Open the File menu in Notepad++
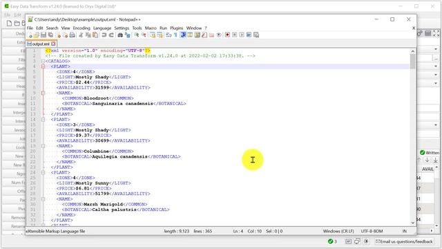This screenshot has width=442, height=249. pyautogui.click(x=30, y=28)
